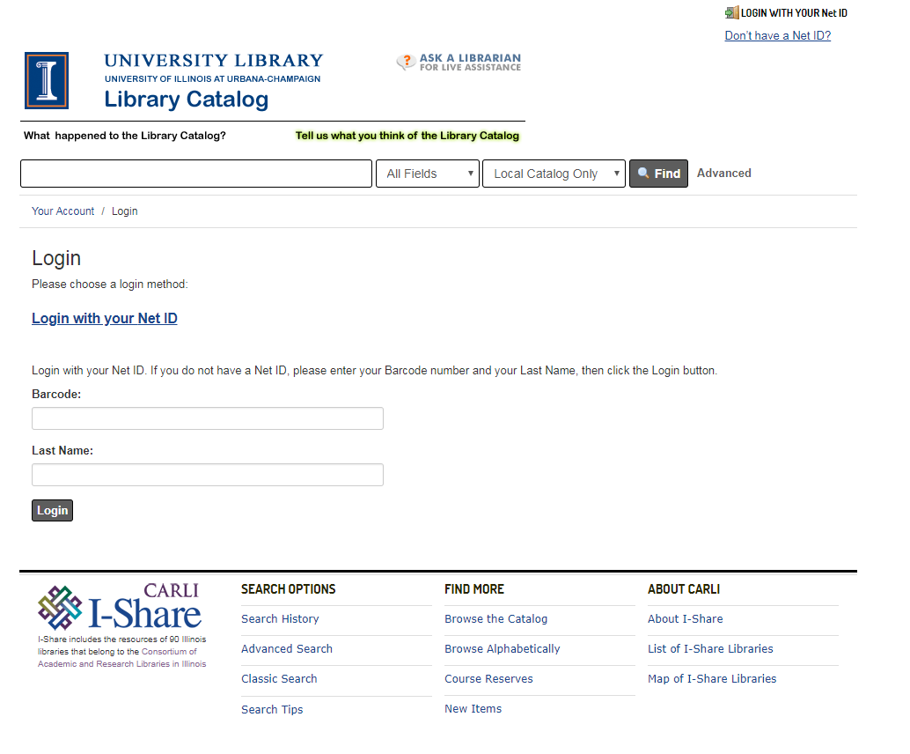Screen dimensions: 910x754
Task: Click the Library Catalog header title
Action: coord(186,99)
